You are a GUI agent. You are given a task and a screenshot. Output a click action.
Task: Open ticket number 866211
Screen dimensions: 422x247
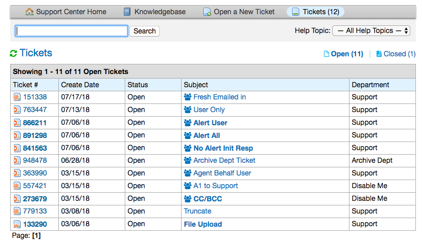[x=35, y=123]
